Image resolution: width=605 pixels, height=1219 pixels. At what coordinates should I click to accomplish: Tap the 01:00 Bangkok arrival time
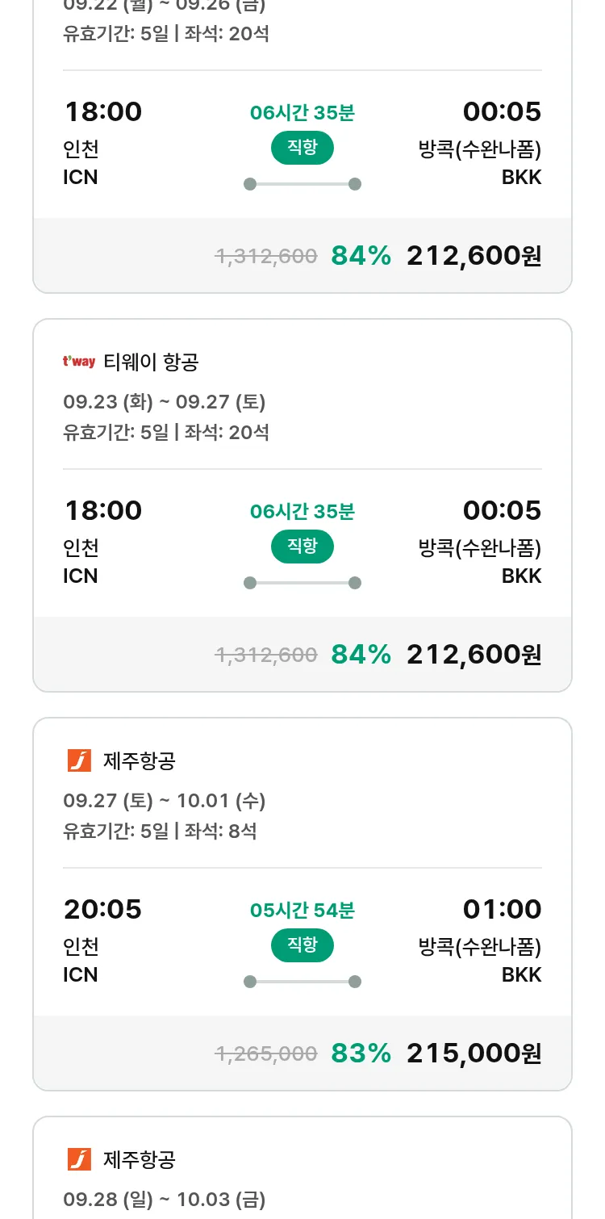click(x=502, y=909)
